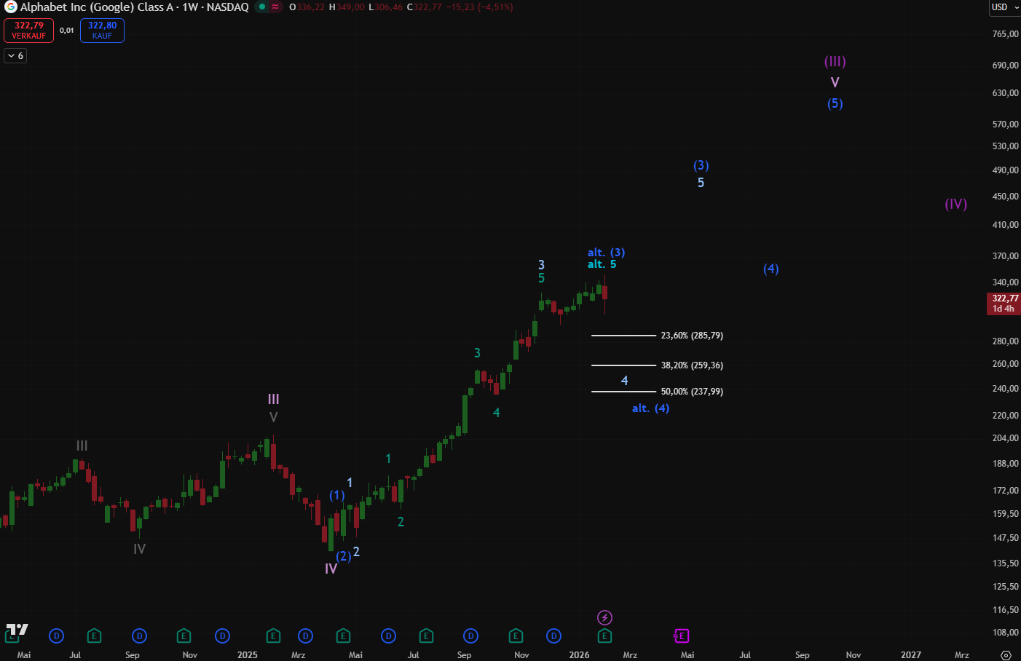Click the red 322,77 current price label
Screen dimensions: 1021x661
pos(1004,304)
